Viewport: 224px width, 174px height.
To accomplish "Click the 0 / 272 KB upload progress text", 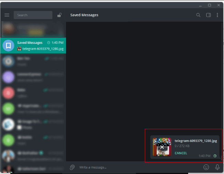I will (182, 146).
